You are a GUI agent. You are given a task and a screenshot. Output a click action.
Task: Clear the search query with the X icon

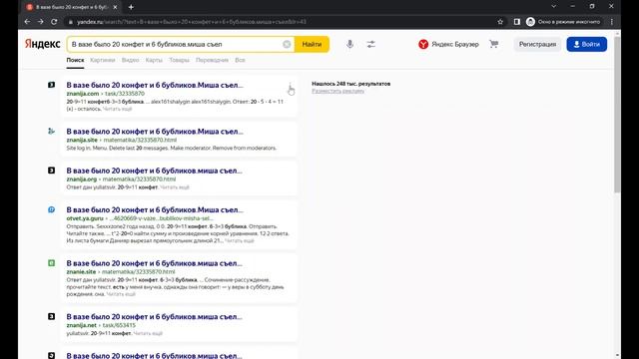tap(287, 44)
